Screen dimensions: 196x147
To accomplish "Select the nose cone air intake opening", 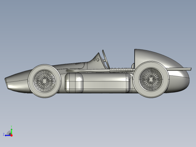I will click(6, 83).
